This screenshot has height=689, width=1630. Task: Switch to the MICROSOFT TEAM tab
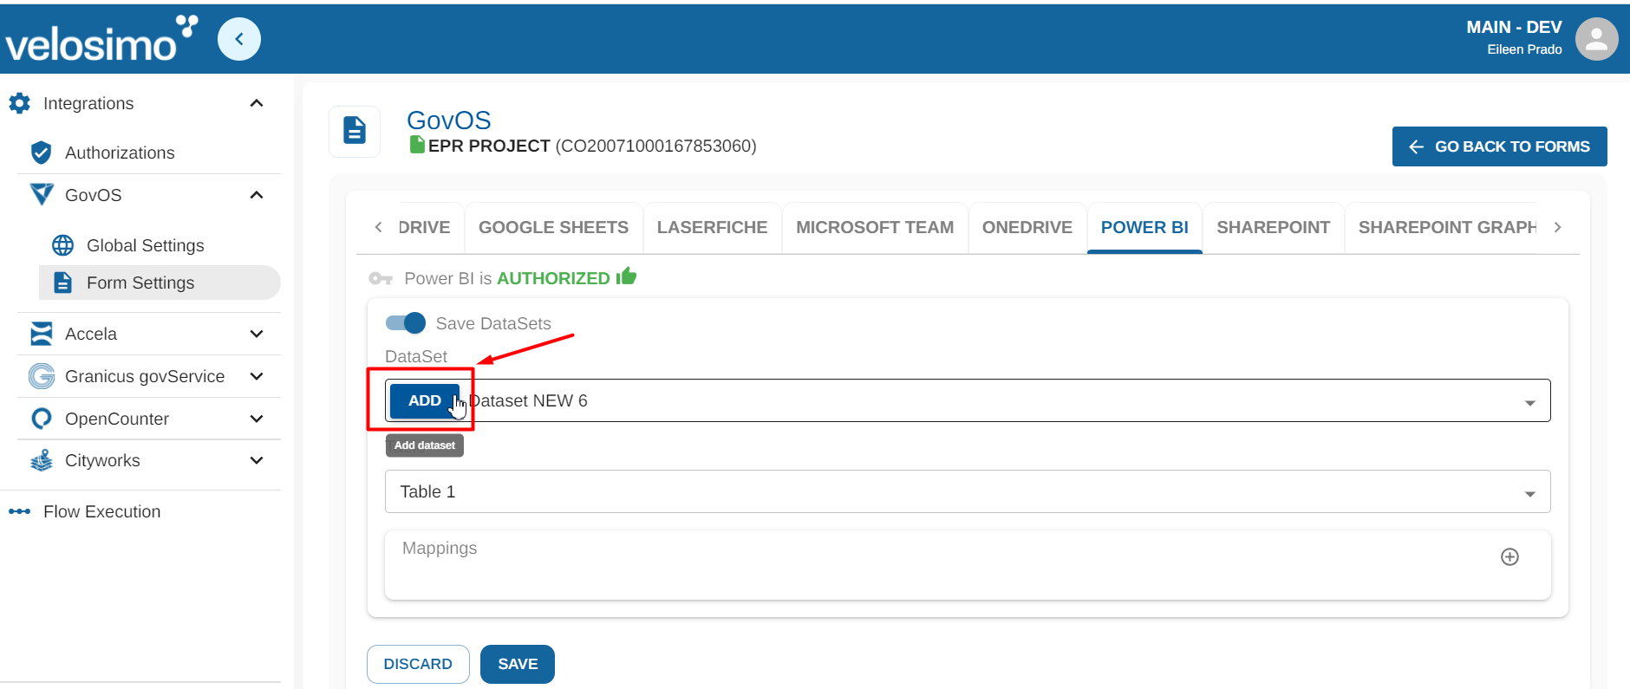875,227
